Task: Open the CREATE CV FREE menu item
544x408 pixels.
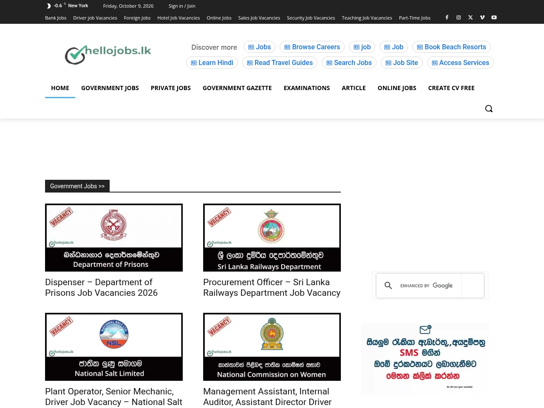Action: 451,88
